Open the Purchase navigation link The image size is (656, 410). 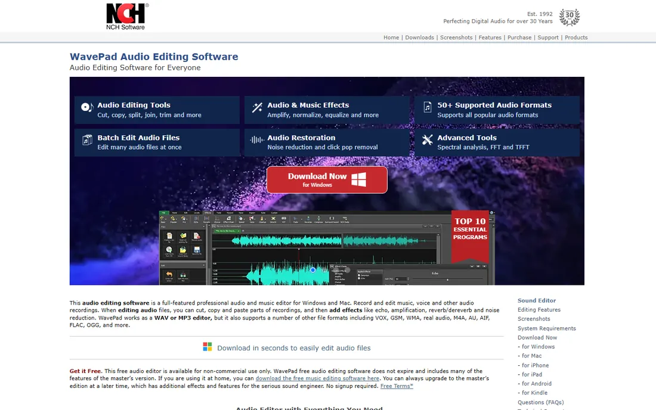[x=519, y=38]
